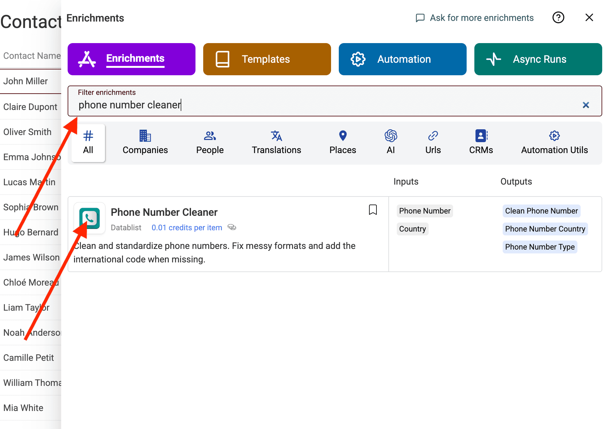Open the help question mark icon
The image size is (608, 429).
(x=558, y=18)
